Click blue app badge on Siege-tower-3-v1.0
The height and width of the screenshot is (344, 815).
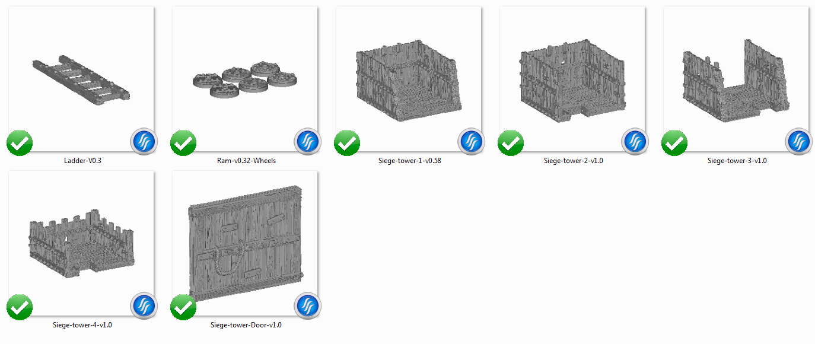[x=798, y=142]
